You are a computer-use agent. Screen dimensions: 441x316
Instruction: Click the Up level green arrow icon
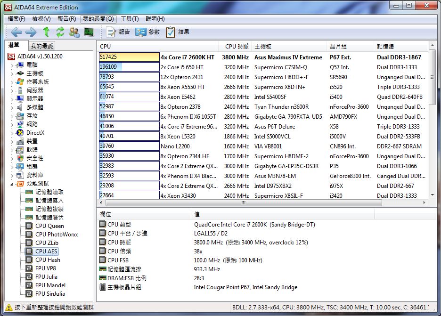46,32
